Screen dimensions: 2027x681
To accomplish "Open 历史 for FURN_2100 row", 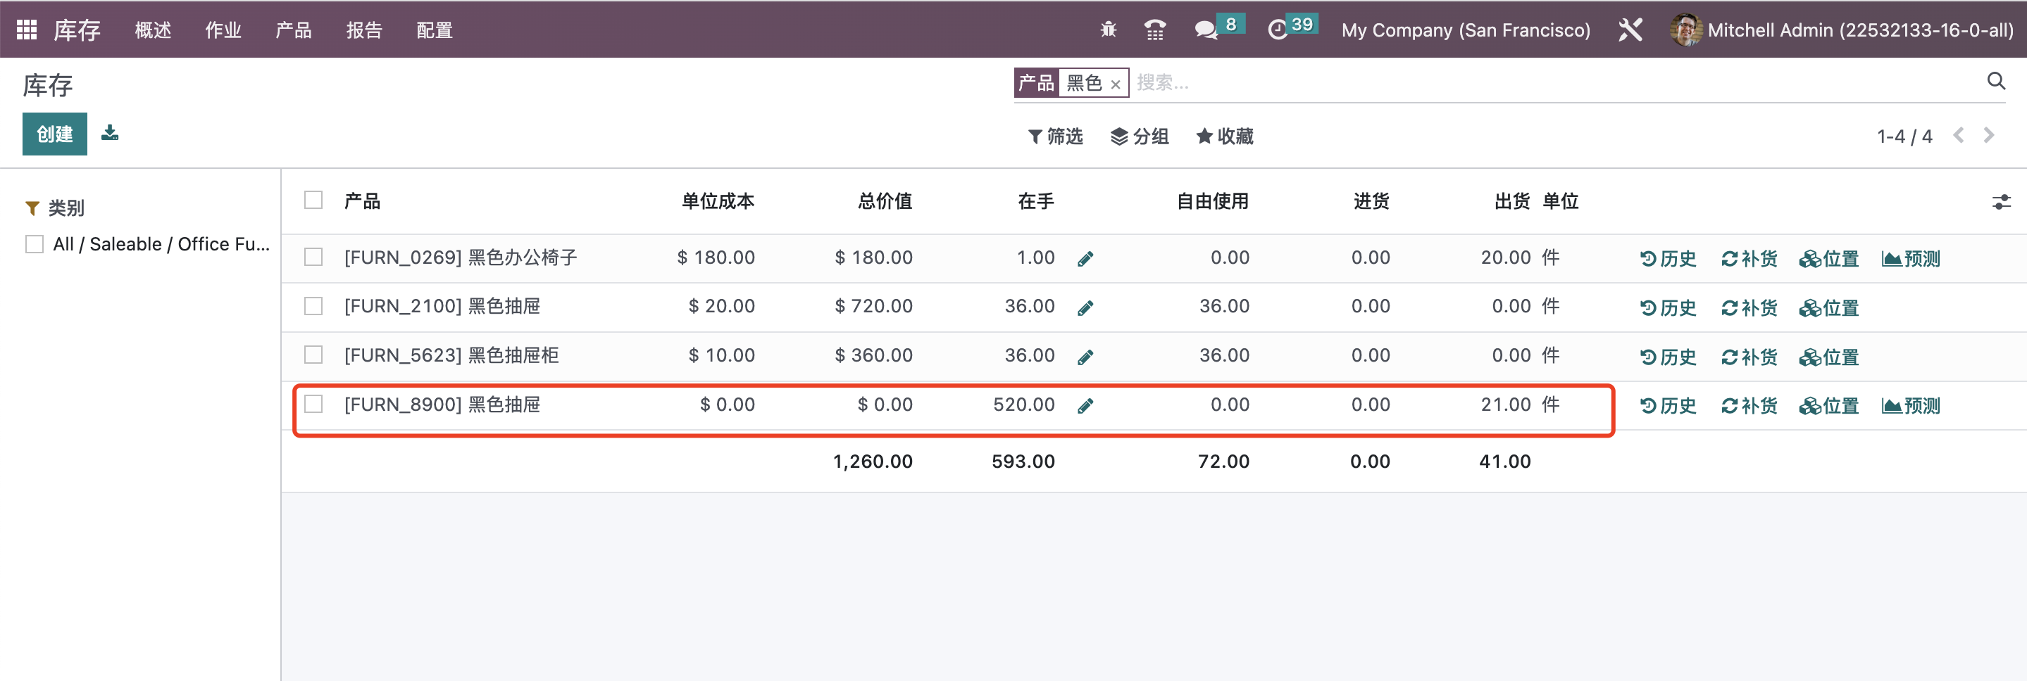I will pos(1669,308).
